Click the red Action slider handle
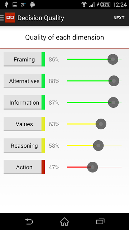This screenshot has height=230, width=129. tap(92, 167)
